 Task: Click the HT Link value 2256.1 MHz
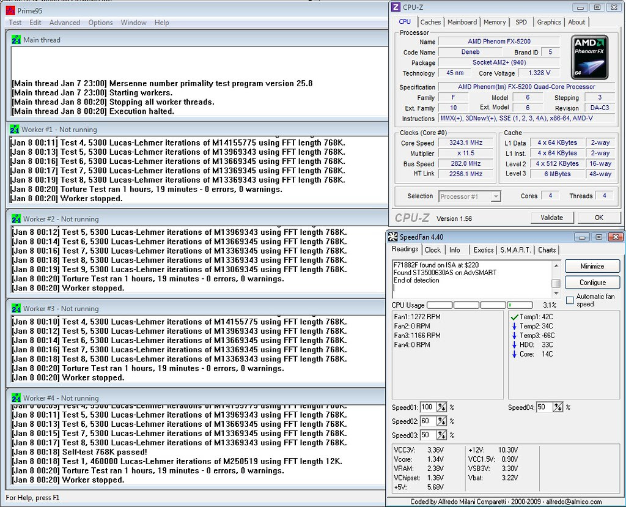coord(465,174)
